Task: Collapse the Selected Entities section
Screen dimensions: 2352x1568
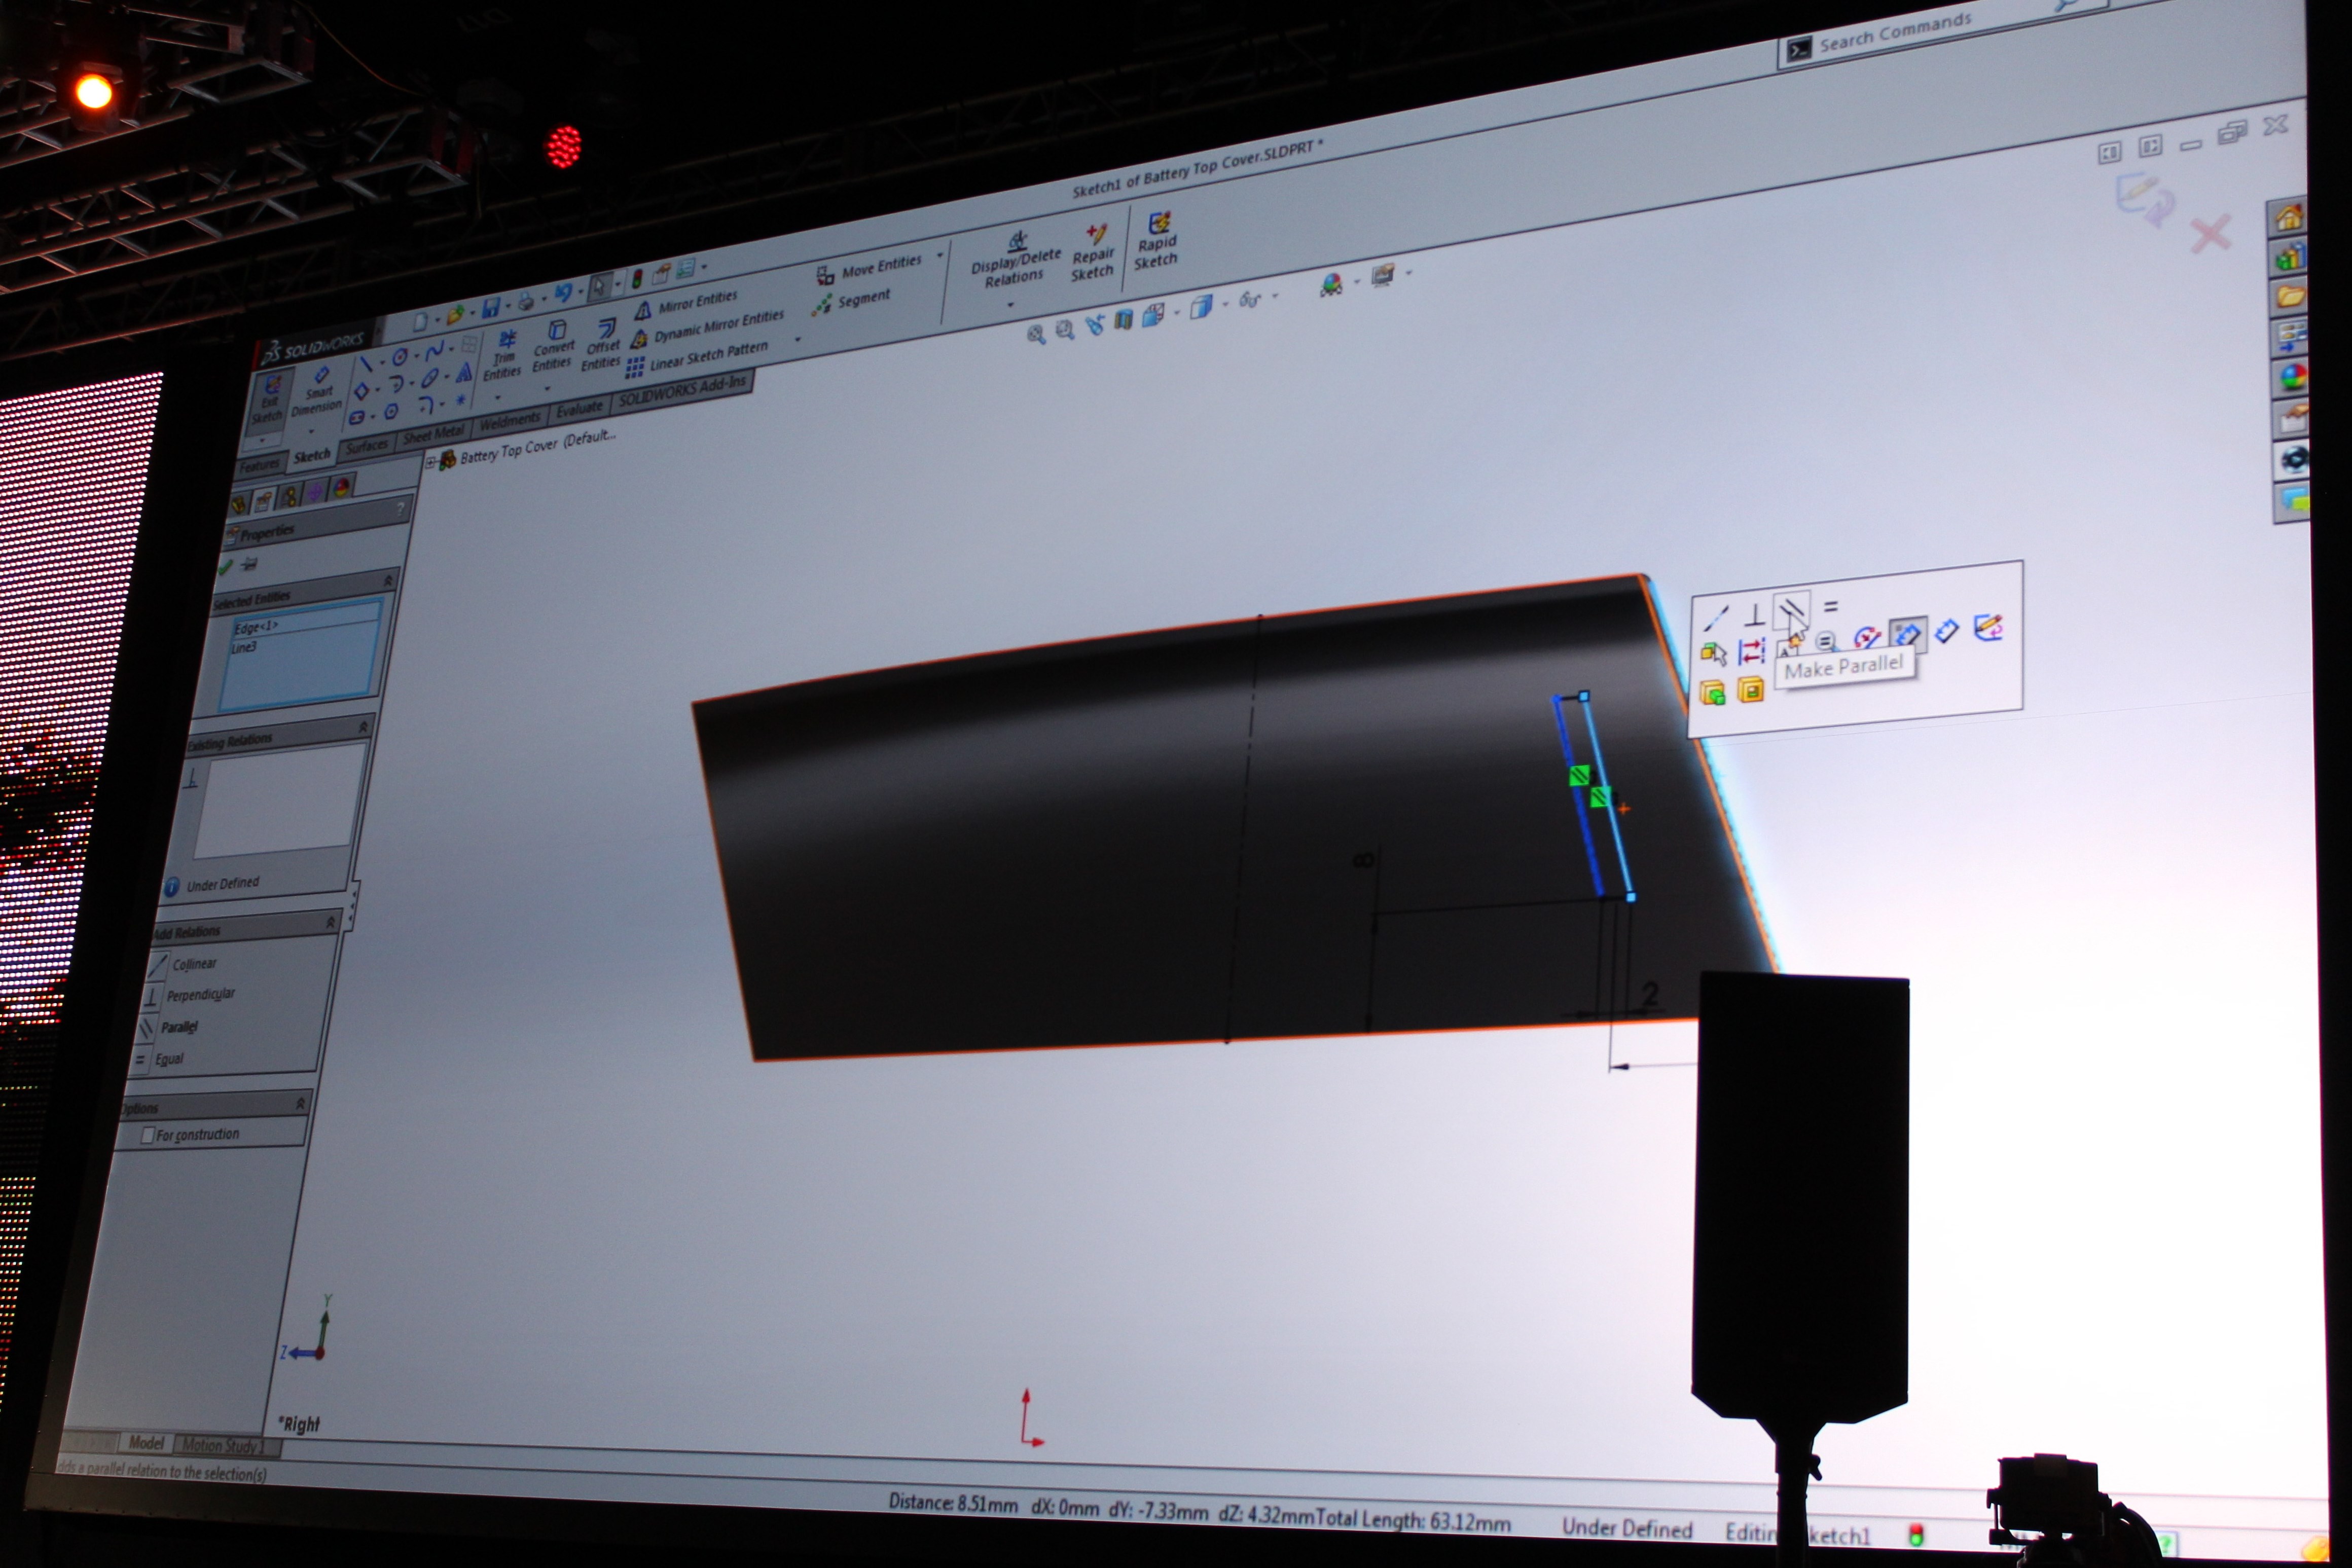Action: click(x=388, y=580)
